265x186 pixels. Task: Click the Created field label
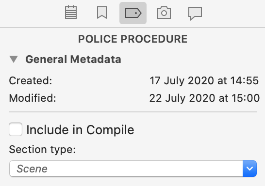[31, 80]
